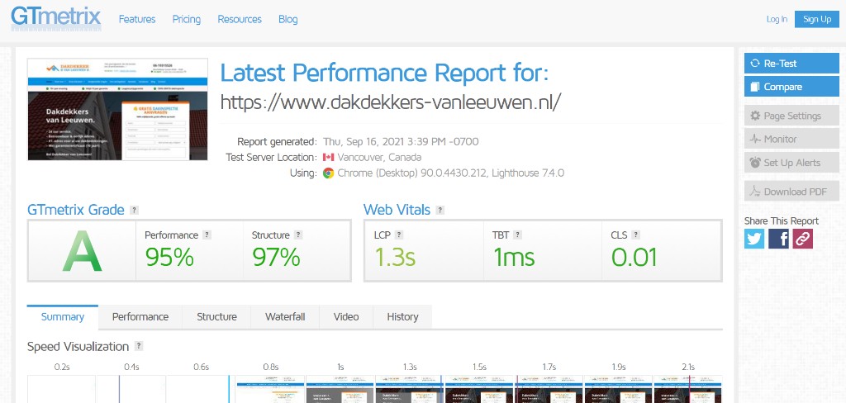
Task: Click Set Up Alerts button
Action: (791, 163)
